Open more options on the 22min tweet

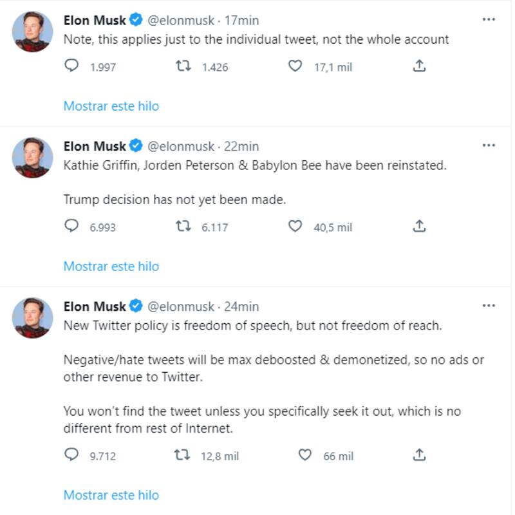489,146
